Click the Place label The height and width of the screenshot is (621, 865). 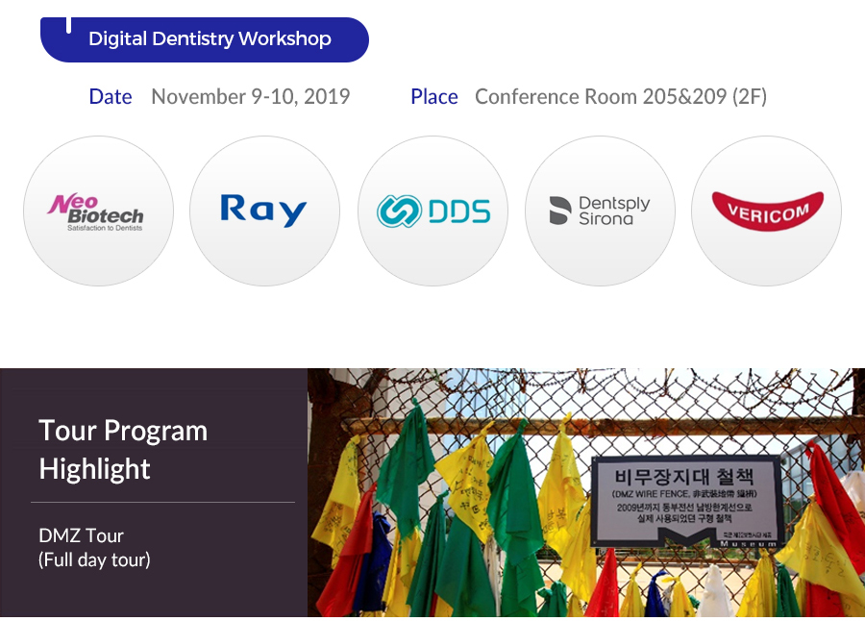point(434,96)
